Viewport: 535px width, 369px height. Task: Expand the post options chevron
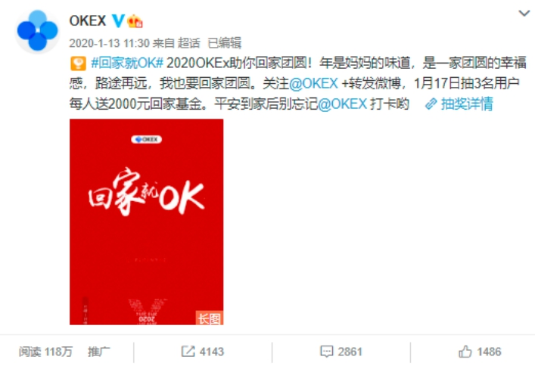(524, 14)
